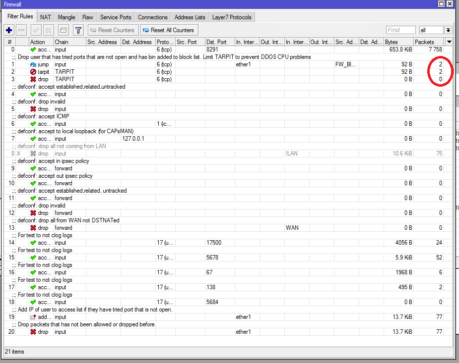Click 127.0.0.1 destination address cell
Image resolution: width=459 pixels, height=363 pixels.
click(138, 139)
